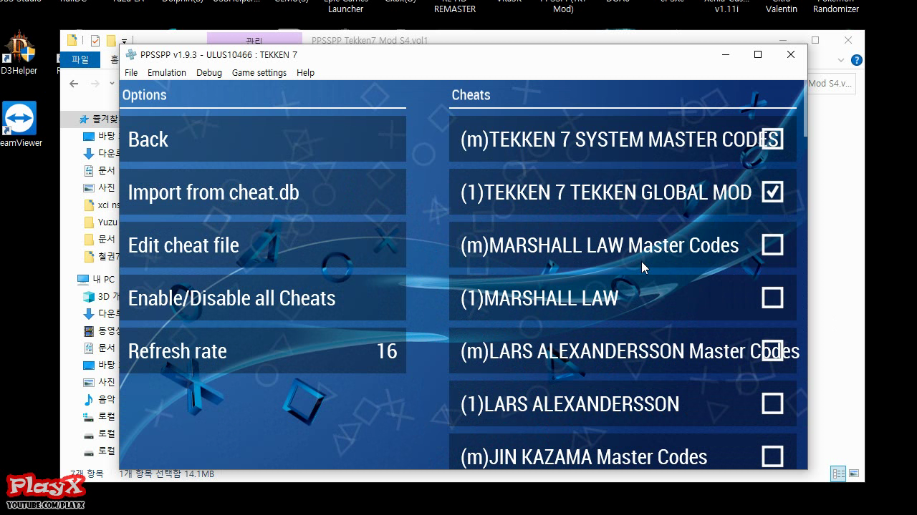Click Import from cheat.db
The image size is (917, 515).
click(263, 192)
